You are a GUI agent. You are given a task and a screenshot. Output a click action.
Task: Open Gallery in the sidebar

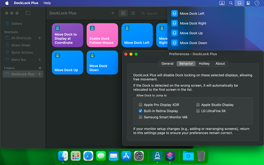(23, 23)
